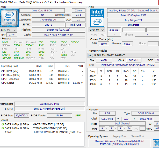Viewport: 159px width, 148px height.
Task: Click the BIOS Version P1.90 field
Action: coord(60,116)
